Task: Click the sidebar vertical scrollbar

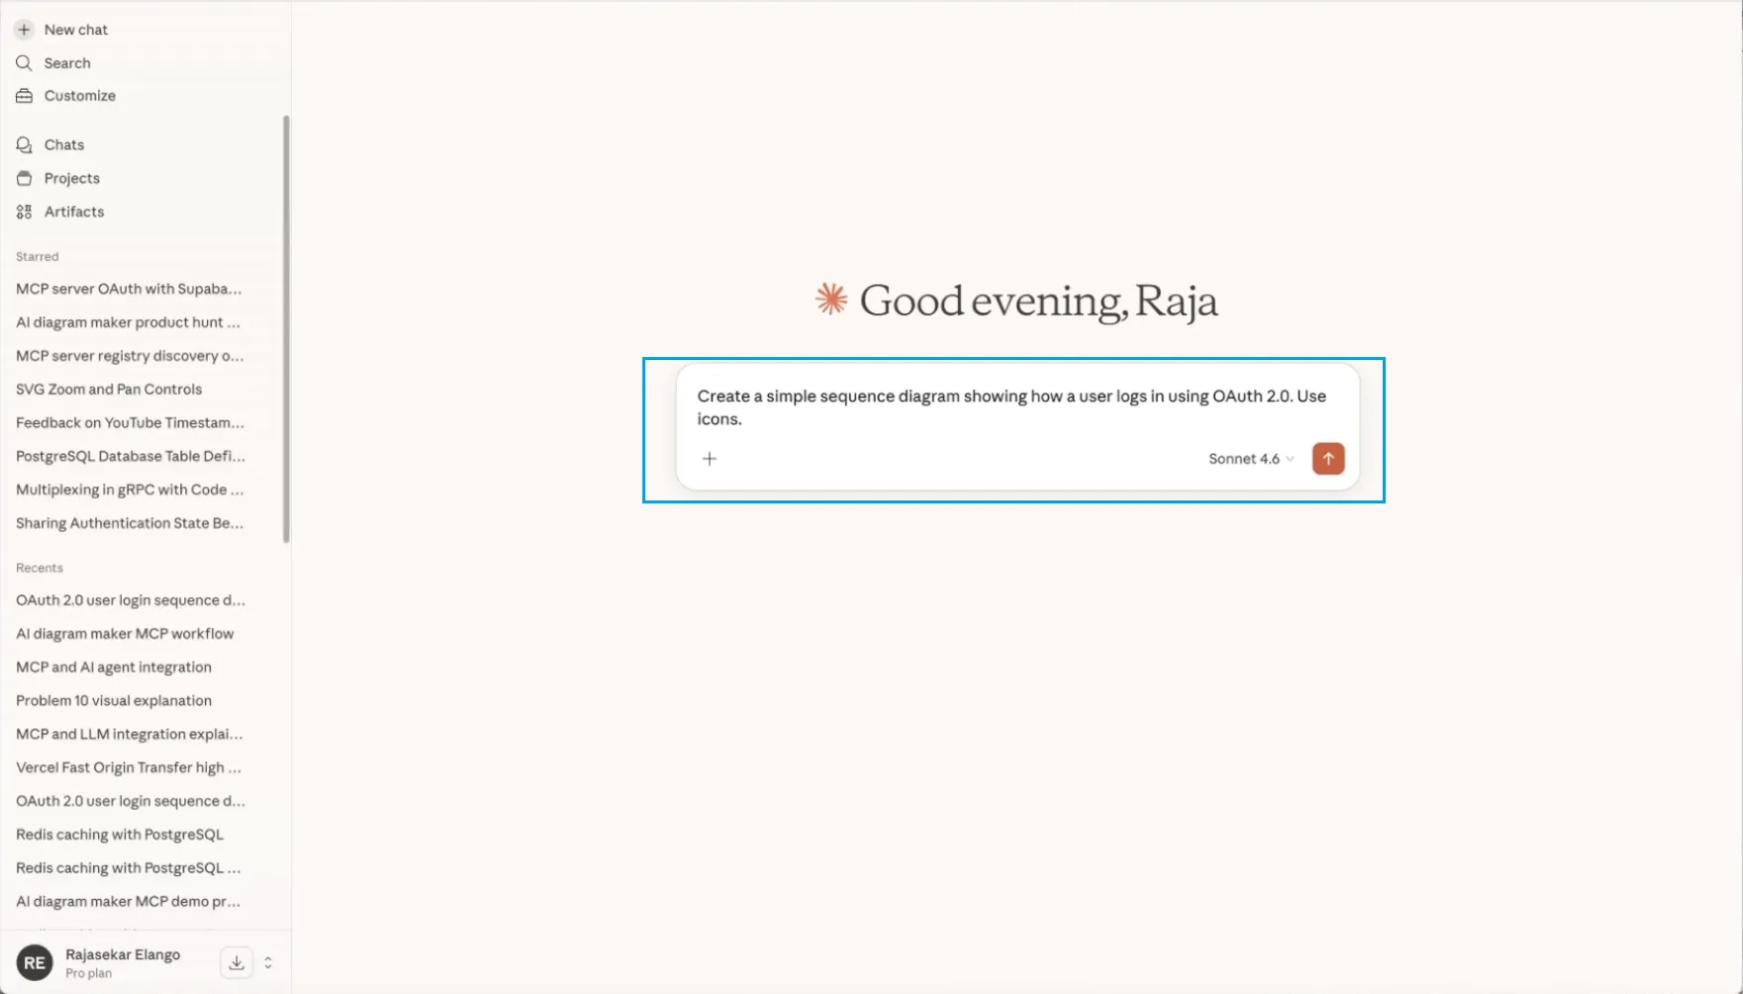Action: [x=286, y=326]
